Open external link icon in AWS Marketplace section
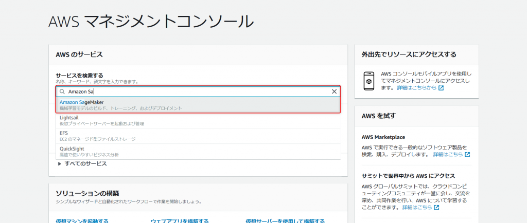The width and height of the screenshot is (527, 223). tap(467, 155)
